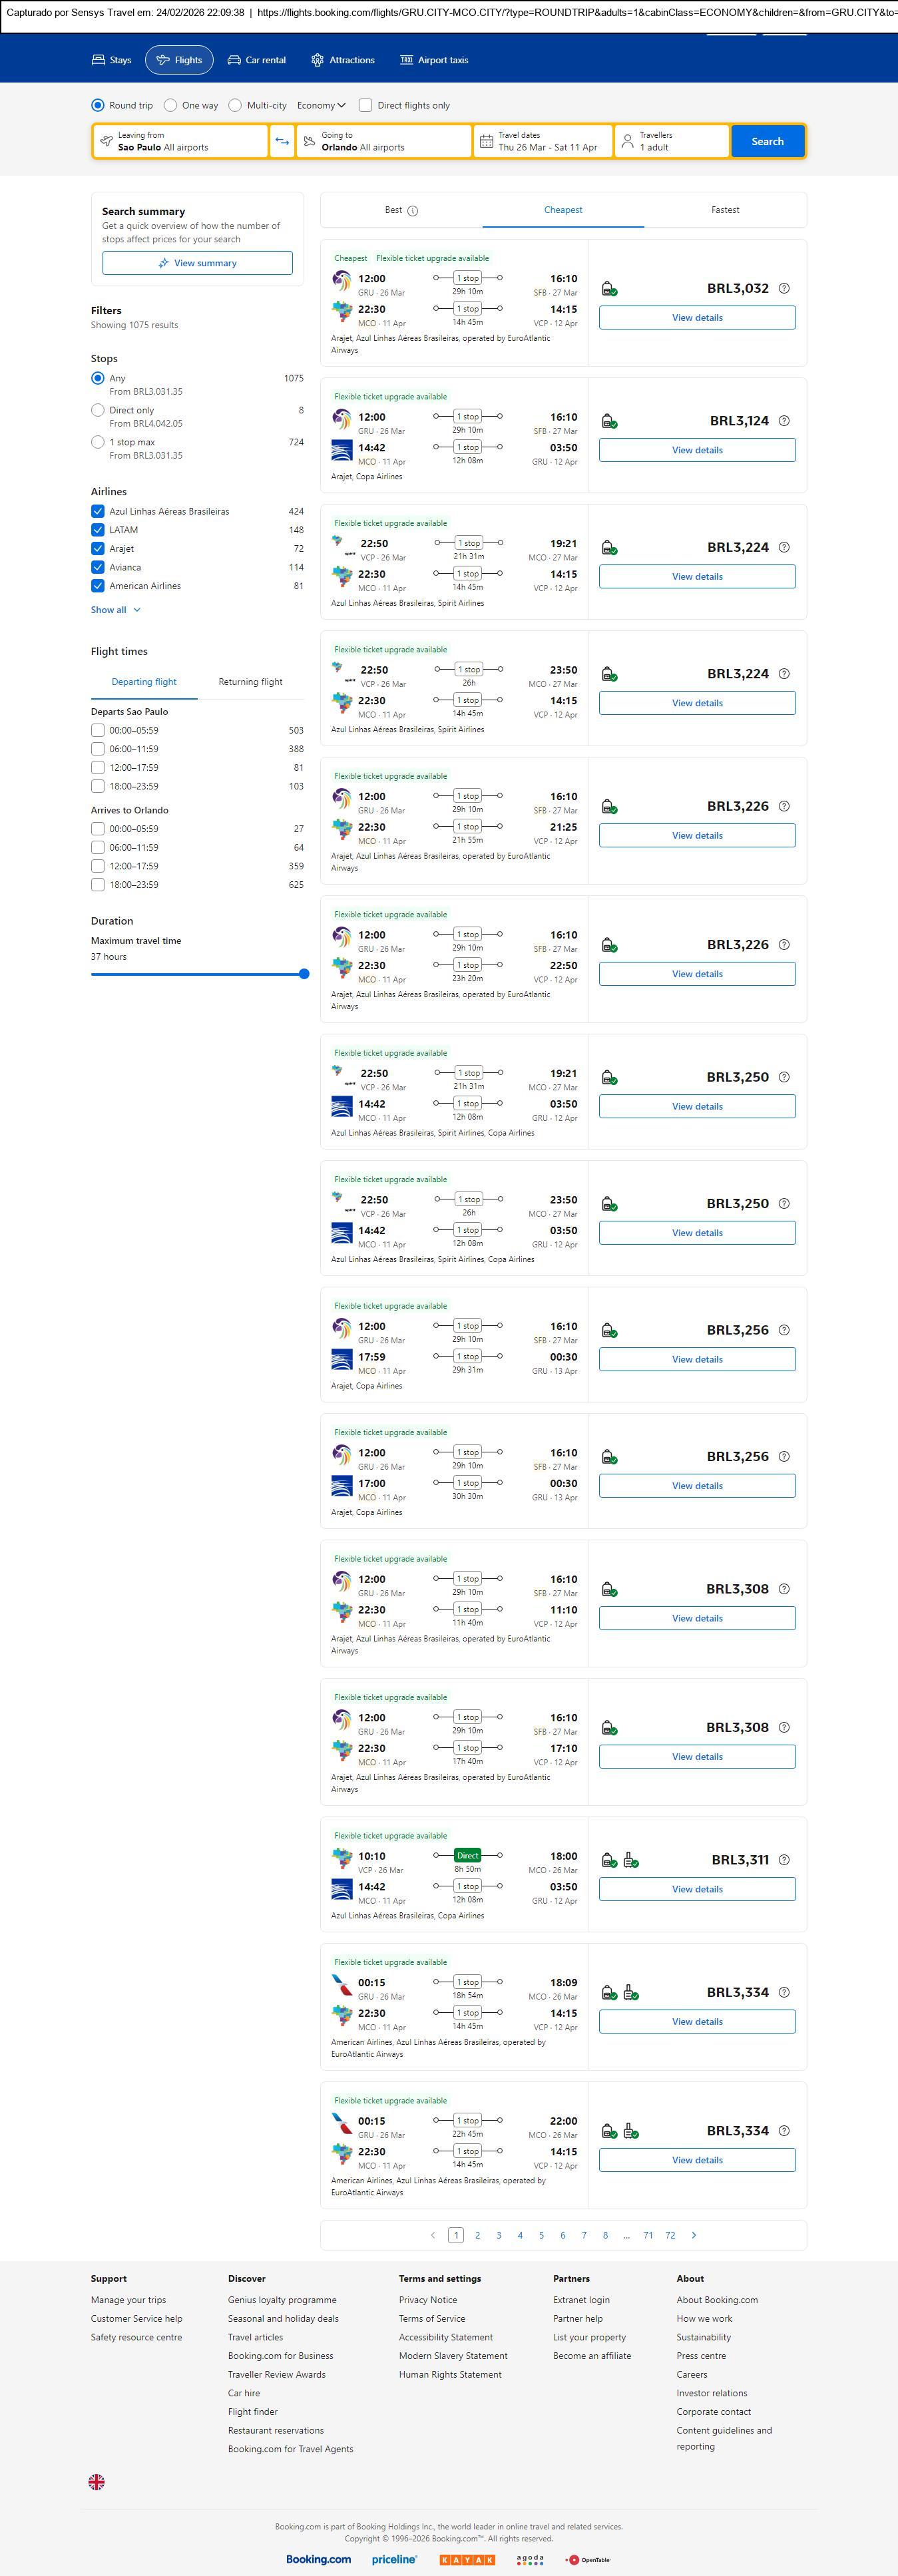Click the Going to Orlando destination field

[x=384, y=141]
